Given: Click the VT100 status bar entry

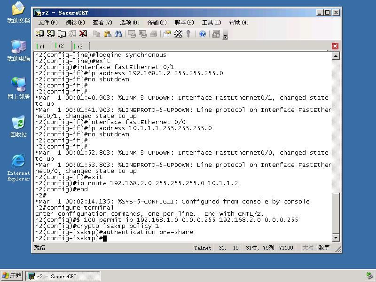Looking at the screenshot, I should click(x=286, y=248).
